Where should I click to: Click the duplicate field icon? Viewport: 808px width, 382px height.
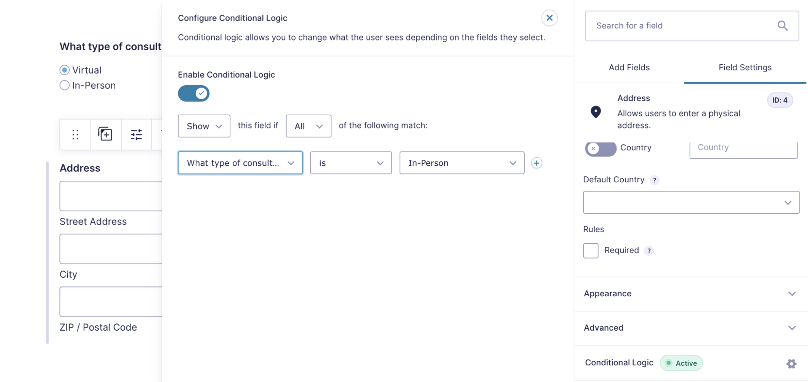tap(105, 134)
